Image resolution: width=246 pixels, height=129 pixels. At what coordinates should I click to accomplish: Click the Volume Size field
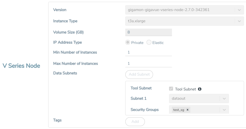[x=148, y=32]
